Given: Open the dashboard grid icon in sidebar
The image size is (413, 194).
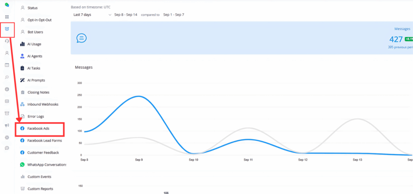Looking at the screenshot, I should coord(7,17).
